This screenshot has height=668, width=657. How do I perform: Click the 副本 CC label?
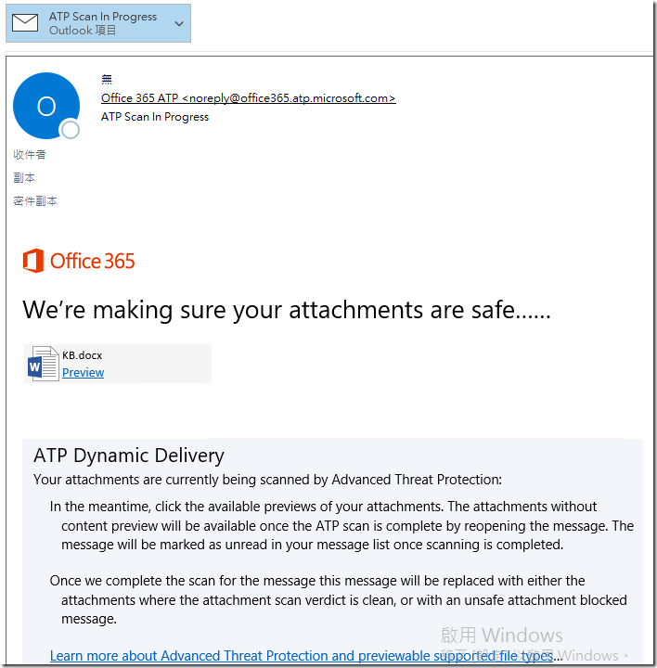point(24,178)
